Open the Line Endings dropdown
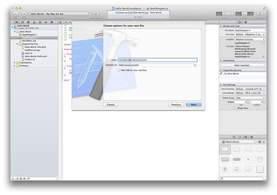Screen dimensions: 277x195 click(250, 93)
